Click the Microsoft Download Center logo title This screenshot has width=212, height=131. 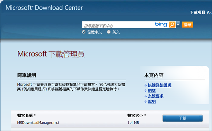[x=44, y=8]
